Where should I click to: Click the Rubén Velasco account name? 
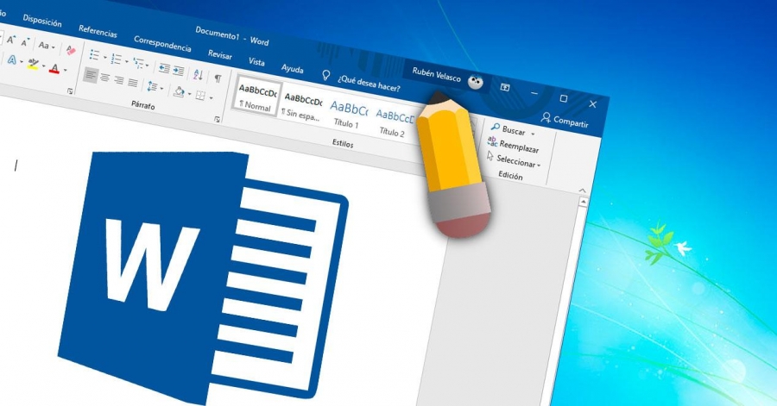436,73
